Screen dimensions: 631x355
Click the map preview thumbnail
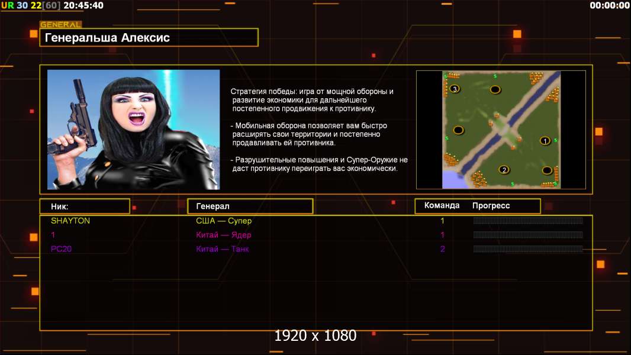[x=501, y=130]
